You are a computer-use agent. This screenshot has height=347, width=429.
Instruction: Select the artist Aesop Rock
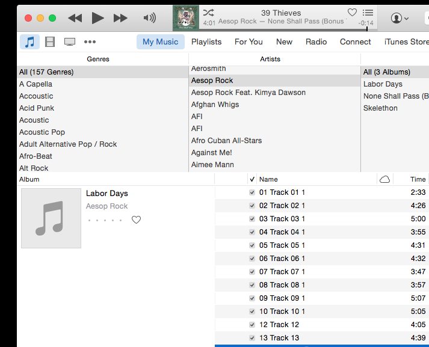coord(274,81)
